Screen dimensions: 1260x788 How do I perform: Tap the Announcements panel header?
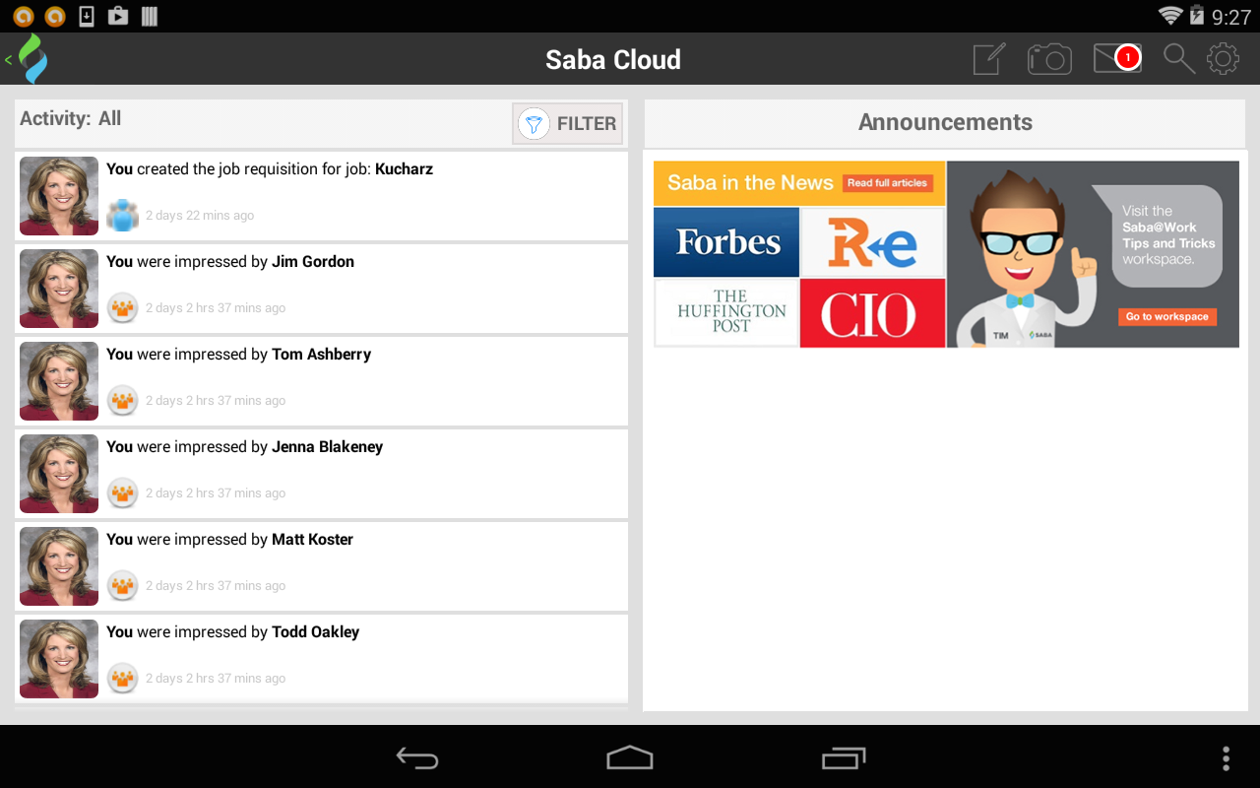pyautogui.click(x=945, y=123)
